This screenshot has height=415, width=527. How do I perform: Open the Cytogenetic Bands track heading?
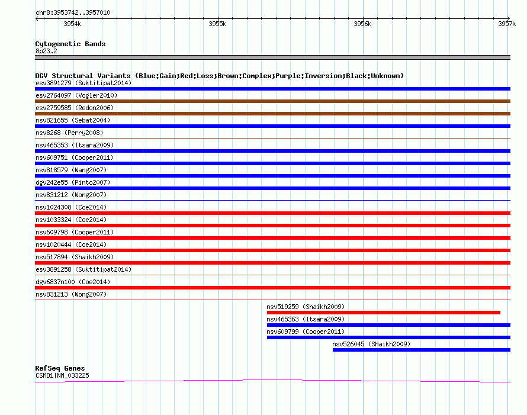click(70, 44)
